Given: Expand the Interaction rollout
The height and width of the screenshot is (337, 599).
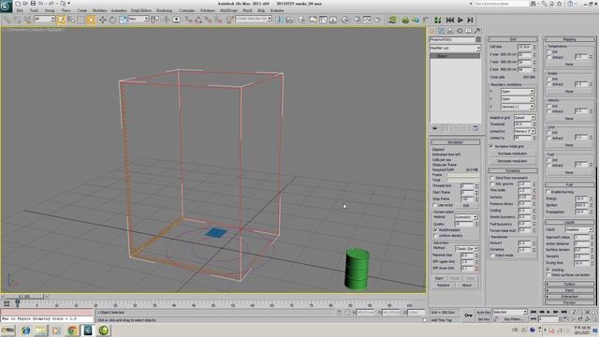Looking at the screenshot, I should click(569, 297).
